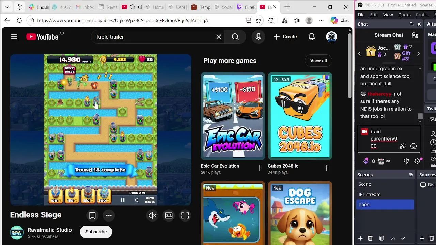
Task: Open Ravalmatic Studio channel avatar
Action: point(17,233)
